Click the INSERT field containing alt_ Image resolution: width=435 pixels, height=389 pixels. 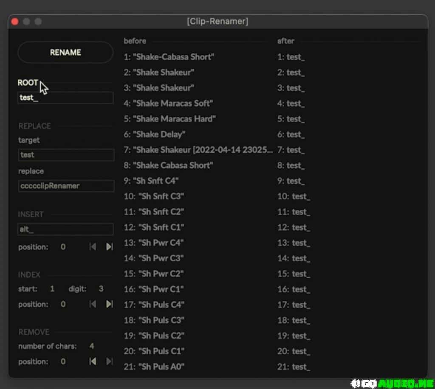65,229
